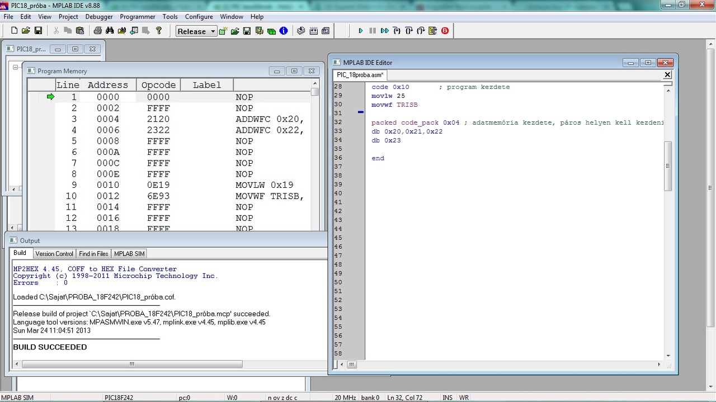Click the Run simulation play icon

tap(361, 31)
